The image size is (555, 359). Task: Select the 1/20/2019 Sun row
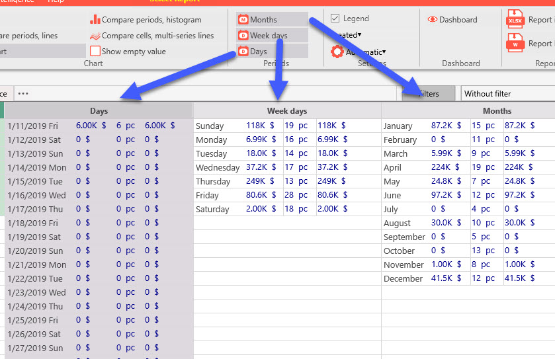(x=99, y=251)
